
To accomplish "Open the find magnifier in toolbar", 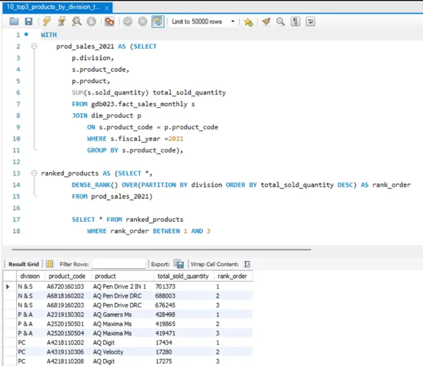I will tap(280, 21).
